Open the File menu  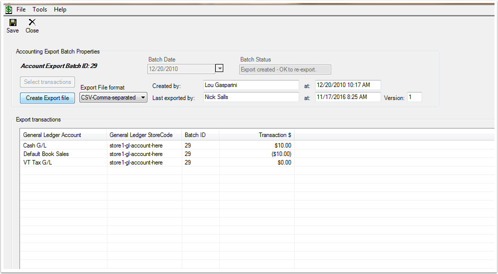21,9
